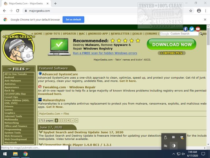Screen dimensions: 210x158
Task: Reload the page with refresh icon
Action: (17, 11)
